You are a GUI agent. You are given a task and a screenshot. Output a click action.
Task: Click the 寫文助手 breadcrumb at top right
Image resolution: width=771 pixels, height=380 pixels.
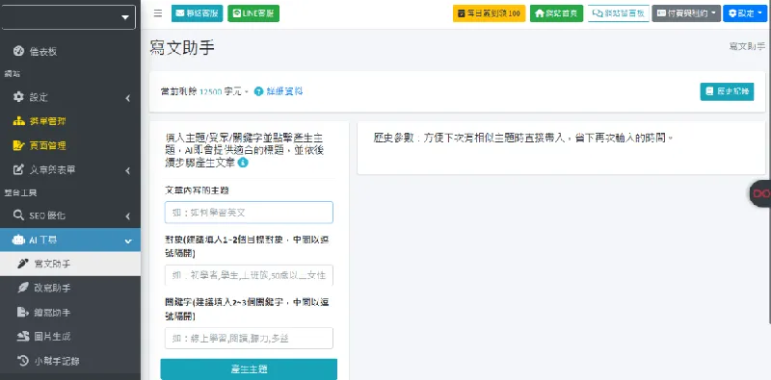pos(747,46)
